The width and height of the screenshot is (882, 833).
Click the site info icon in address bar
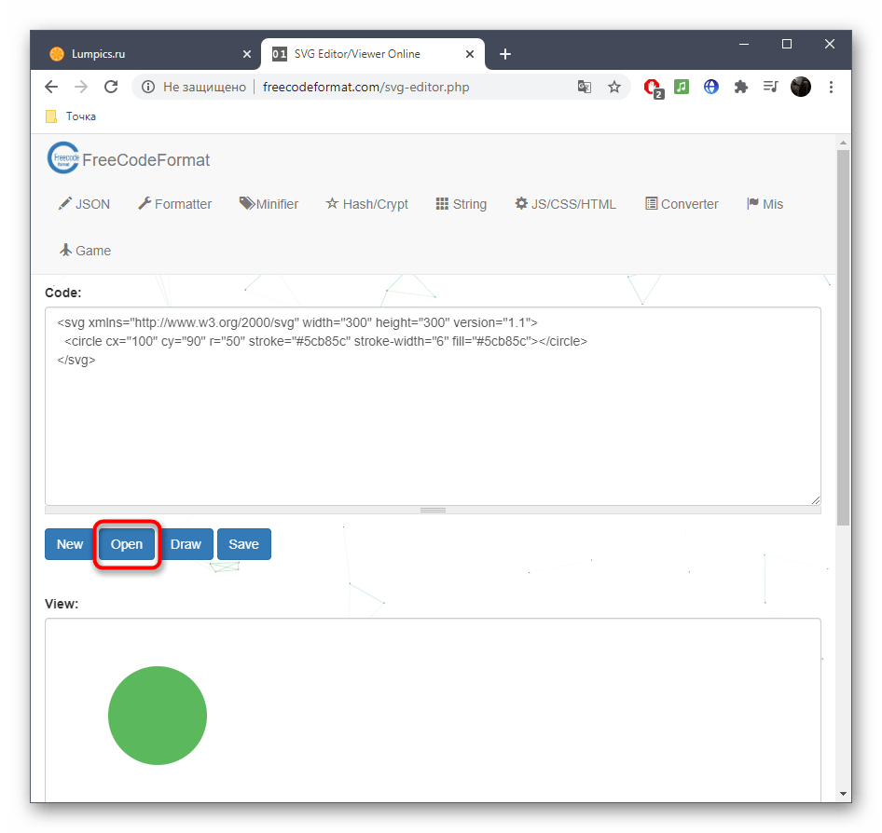tap(148, 87)
